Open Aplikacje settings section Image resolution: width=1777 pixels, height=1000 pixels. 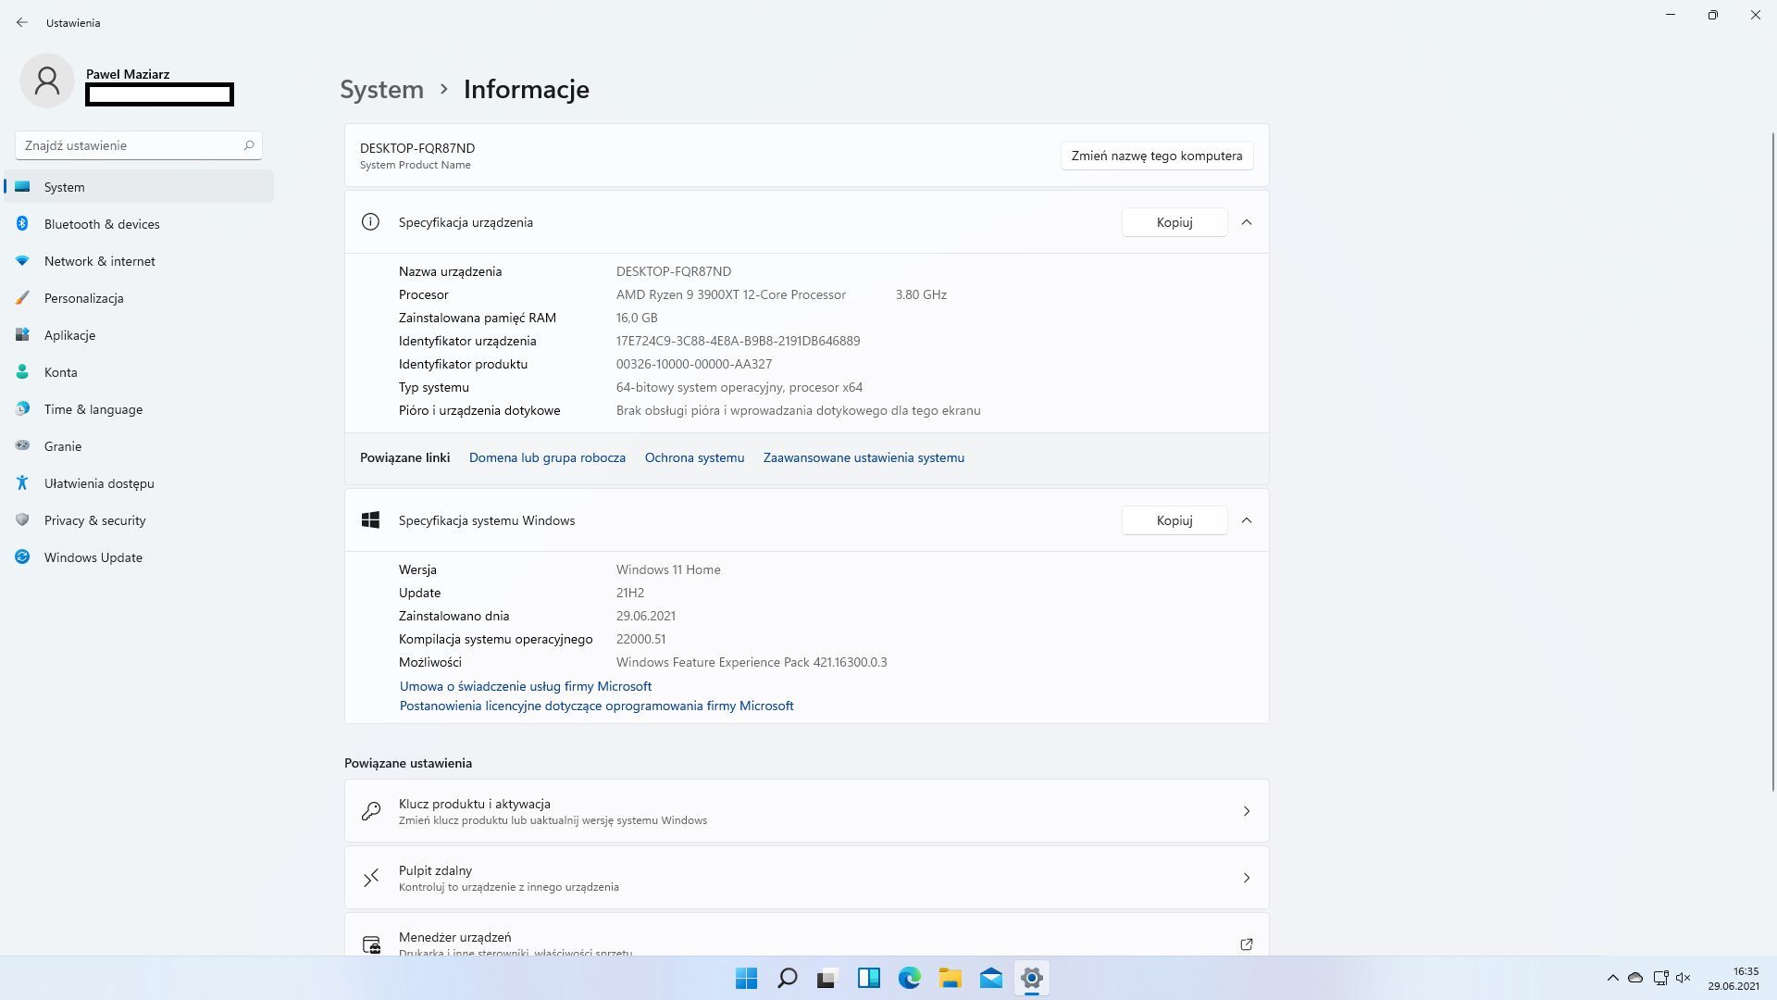139,335
